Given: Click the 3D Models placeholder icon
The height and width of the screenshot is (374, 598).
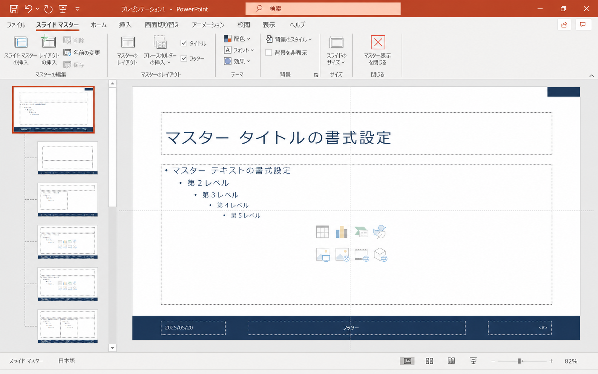Looking at the screenshot, I should (380, 254).
